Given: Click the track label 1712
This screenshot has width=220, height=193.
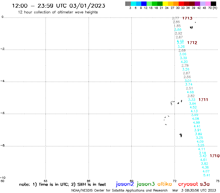Looking at the screenshot, I should click(192, 43).
